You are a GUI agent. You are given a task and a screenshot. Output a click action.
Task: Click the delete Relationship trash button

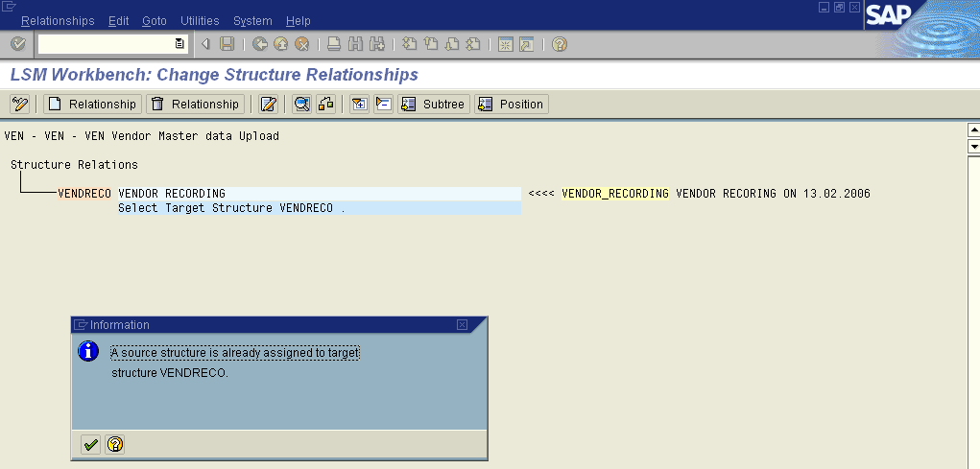tap(195, 104)
